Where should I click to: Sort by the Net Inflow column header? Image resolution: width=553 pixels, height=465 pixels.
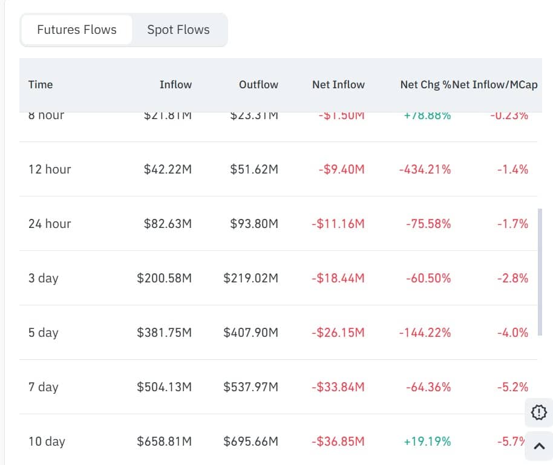tap(338, 85)
